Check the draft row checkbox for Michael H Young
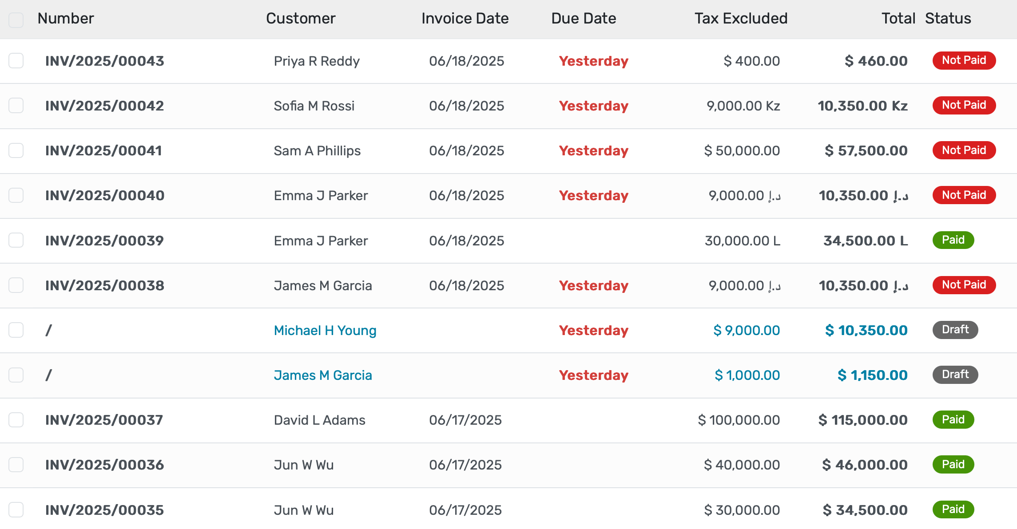 [x=16, y=330]
